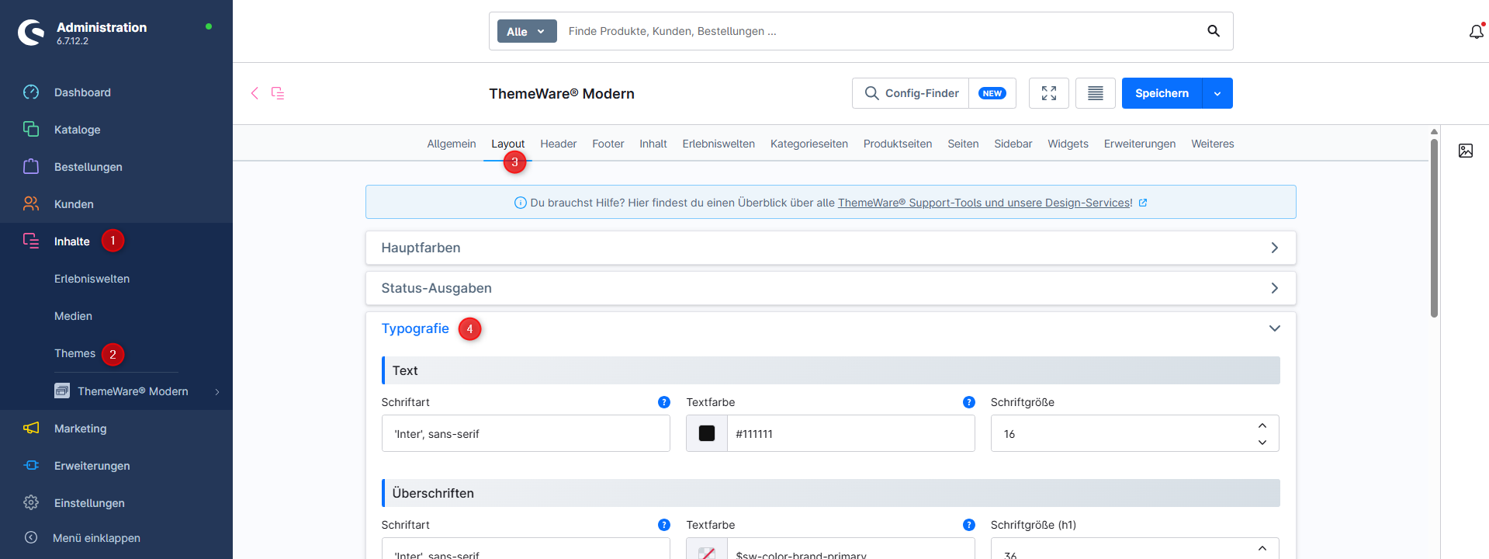This screenshot has width=1489, height=559.
Task: Switch to the Allgemein tab
Action: [452, 144]
